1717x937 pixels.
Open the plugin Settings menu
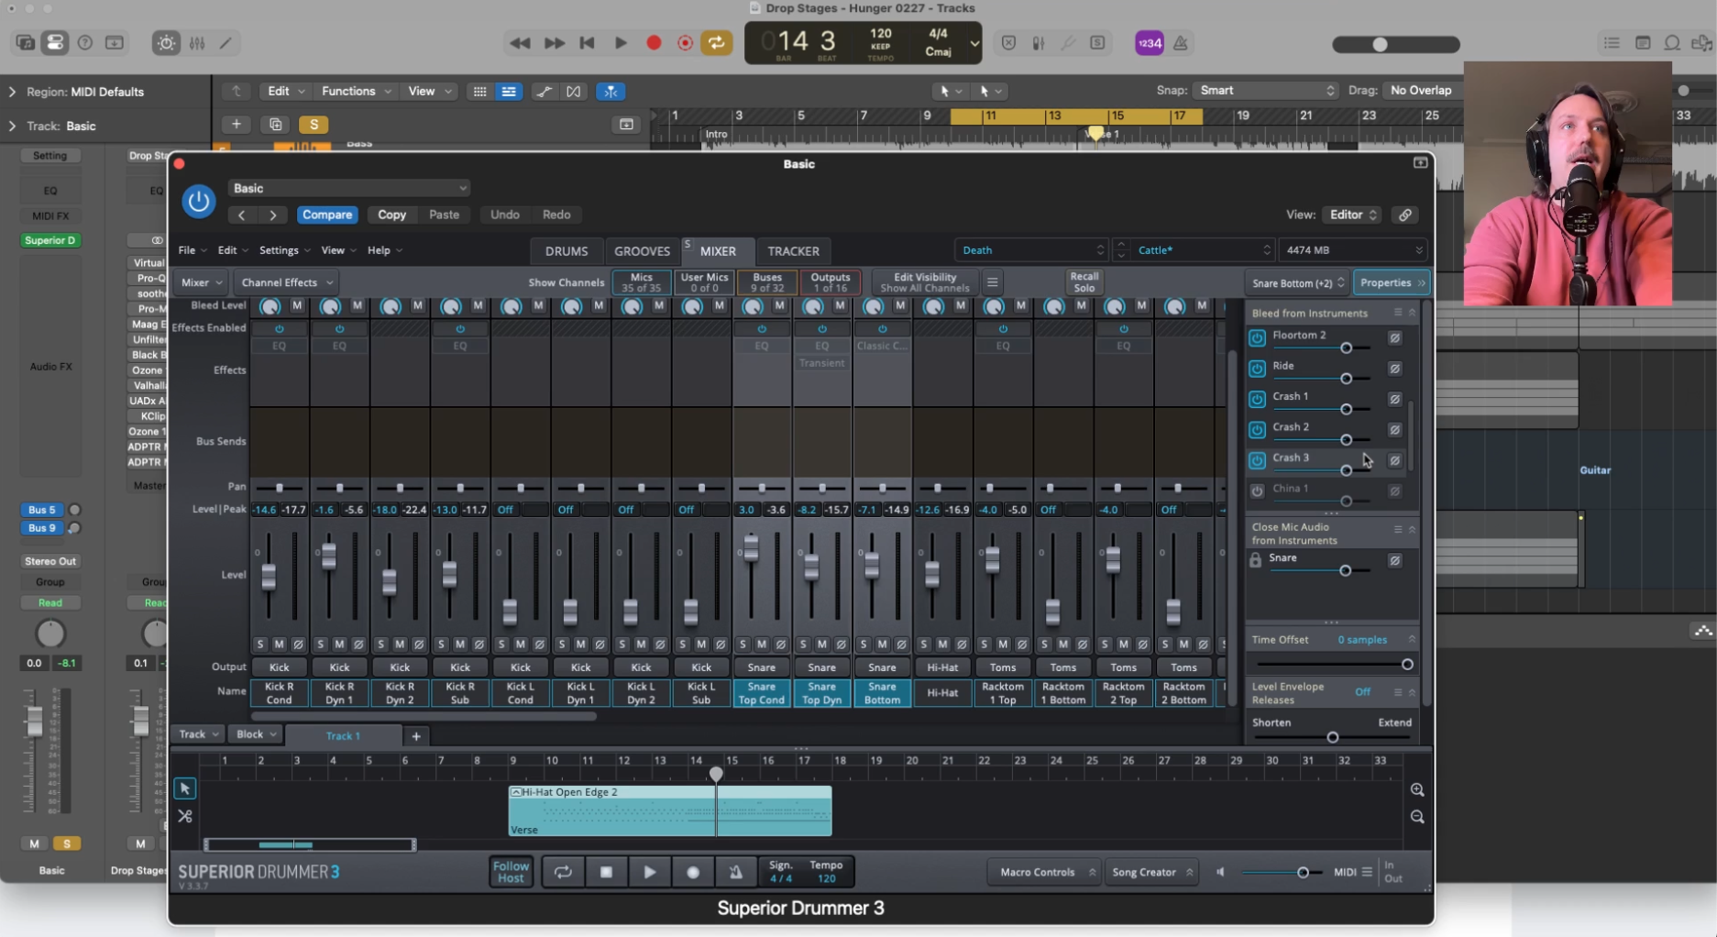284,250
